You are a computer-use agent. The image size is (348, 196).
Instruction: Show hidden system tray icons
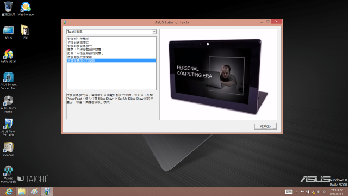296,192
